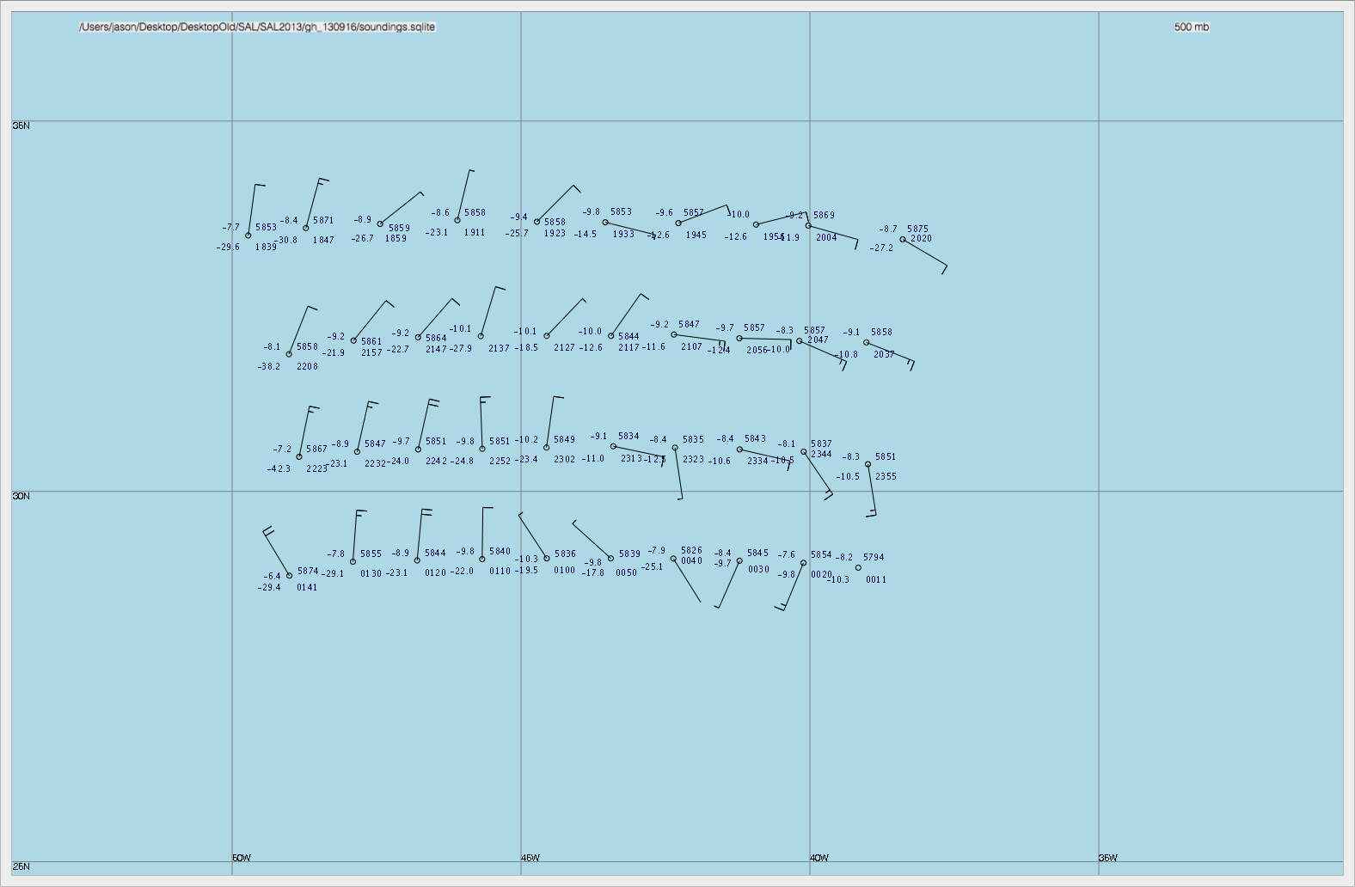
Task: Select the sounding time value 1923
Action: coord(555,234)
